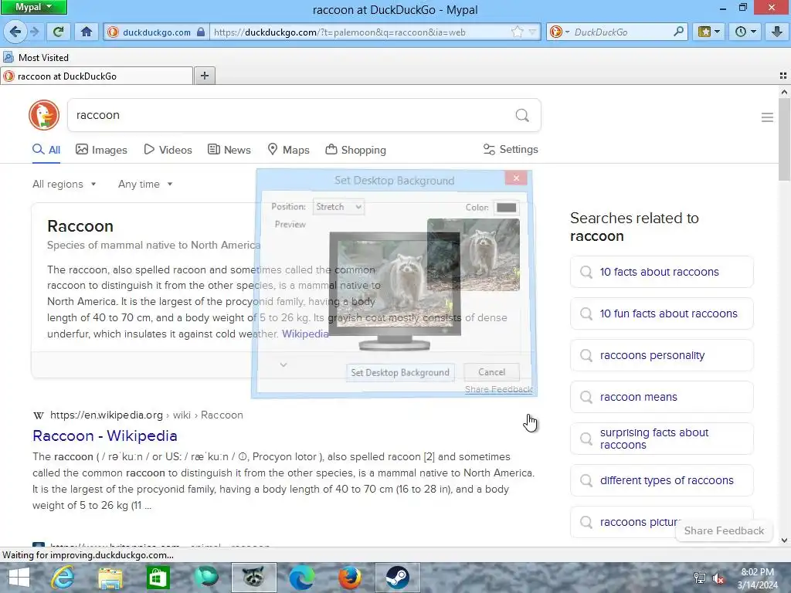Image resolution: width=791 pixels, height=593 pixels.
Task: Click the magnifier in the DuckDuckGo search box
Action: click(678, 32)
